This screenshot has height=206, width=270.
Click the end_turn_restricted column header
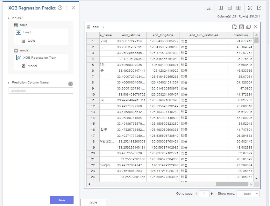pyautogui.click(x=204, y=35)
